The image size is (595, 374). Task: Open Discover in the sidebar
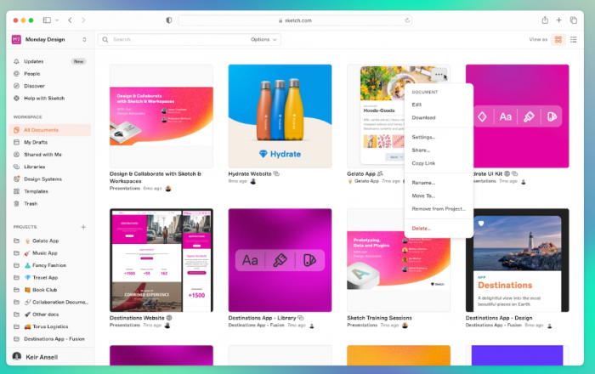tap(49, 86)
